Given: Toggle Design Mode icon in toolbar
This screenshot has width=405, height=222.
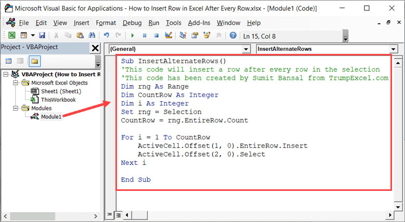Looking at the screenshot, I should point(168,35).
